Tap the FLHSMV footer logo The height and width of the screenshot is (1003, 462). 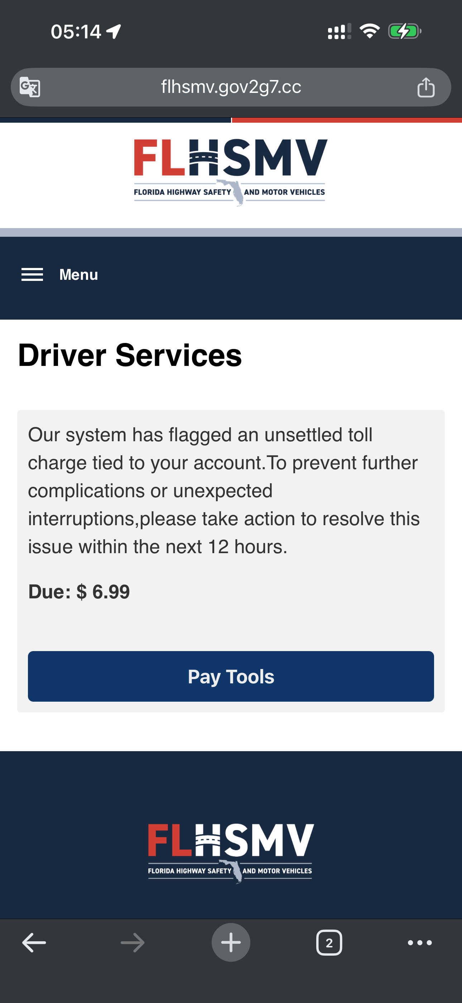230,853
